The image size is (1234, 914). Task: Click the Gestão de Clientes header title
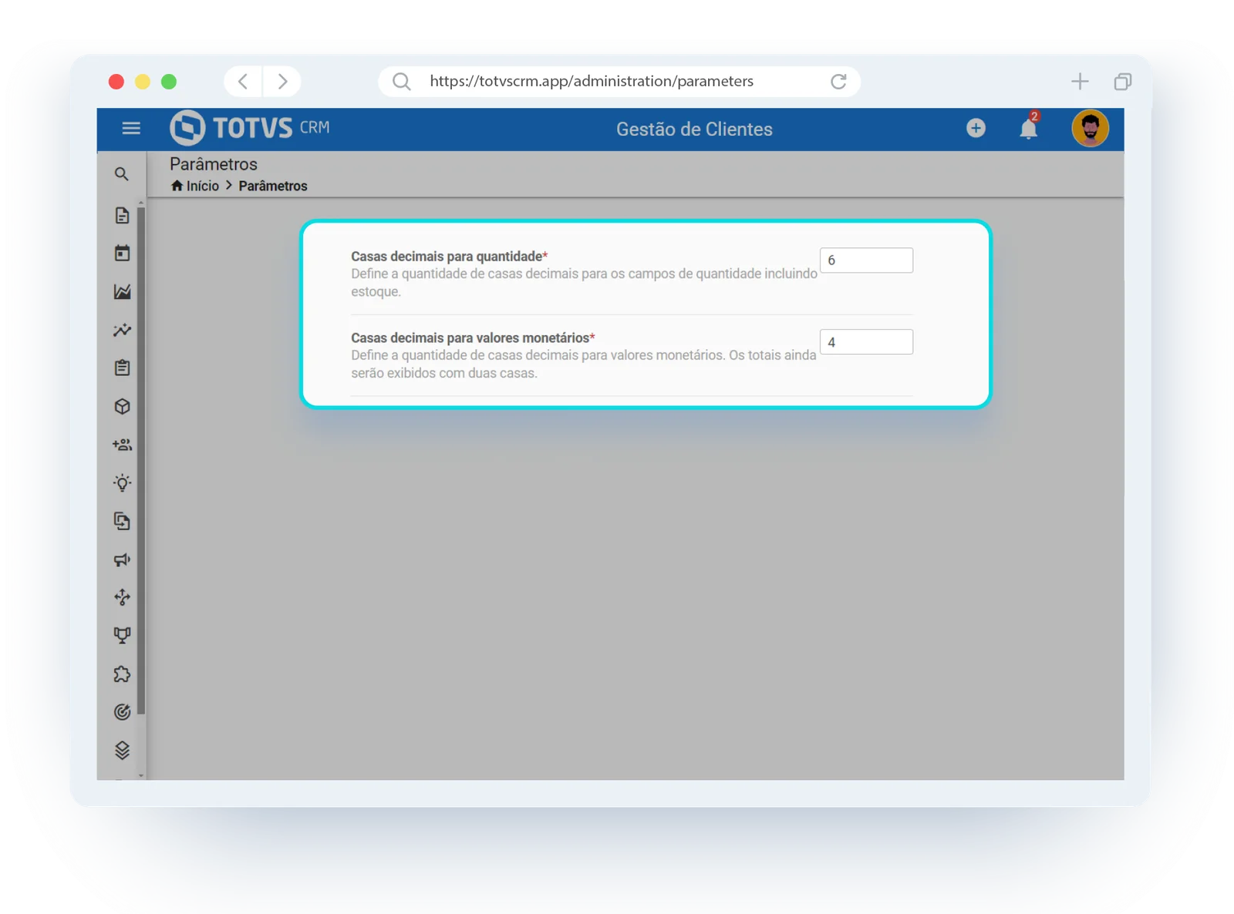[694, 129]
